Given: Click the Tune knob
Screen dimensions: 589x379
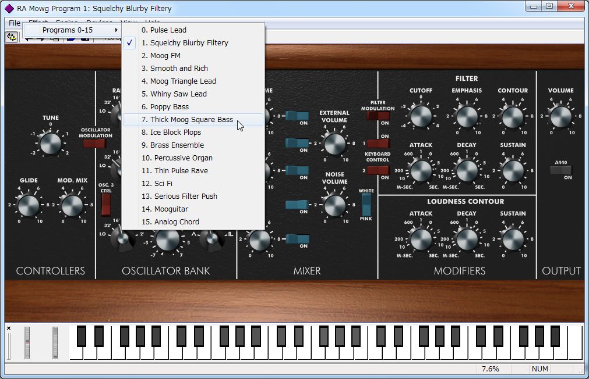Looking at the screenshot, I should click(x=50, y=143).
